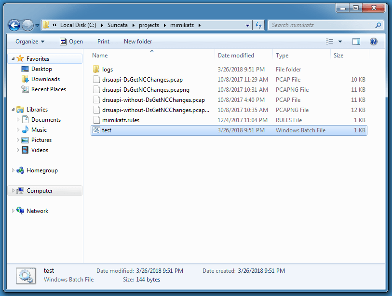Open the Organize dropdown menu
Viewport: 392px width, 296px height.
30,42
